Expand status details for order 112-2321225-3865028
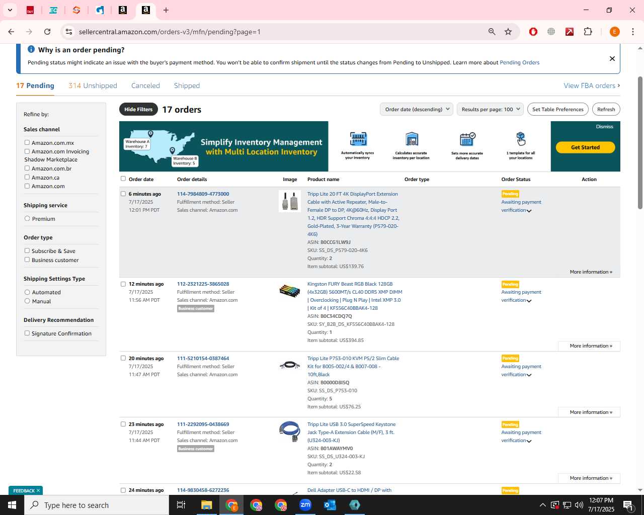 click(x=529, y=301)
